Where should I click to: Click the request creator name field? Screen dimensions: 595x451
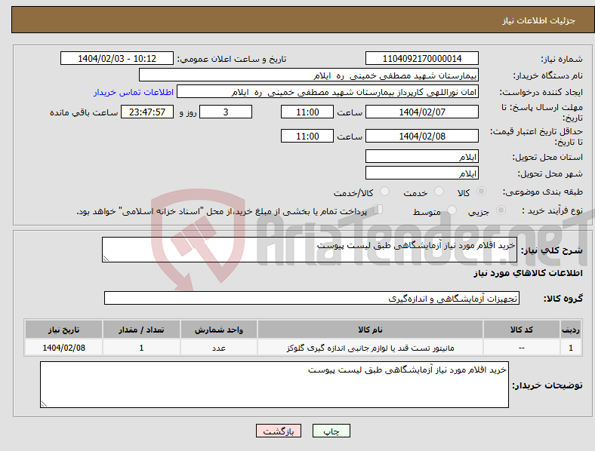(x=328, y=92)
